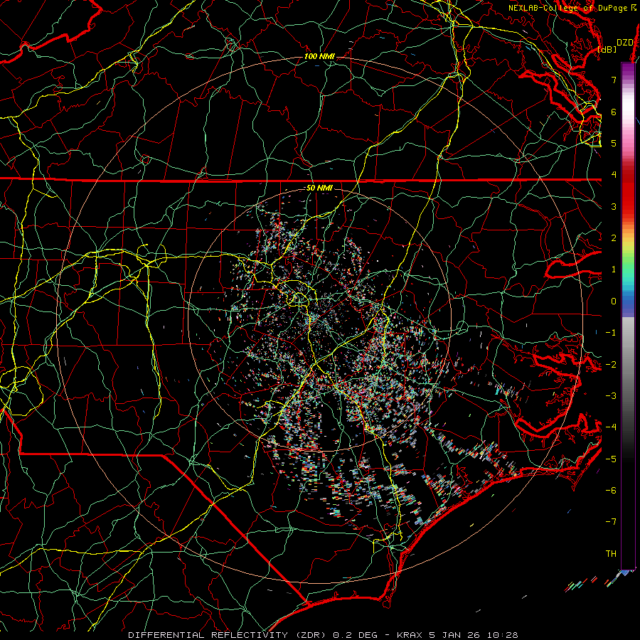Click the -2 value on color scale
Screen dimensions: 640x640
coord(611,364)
